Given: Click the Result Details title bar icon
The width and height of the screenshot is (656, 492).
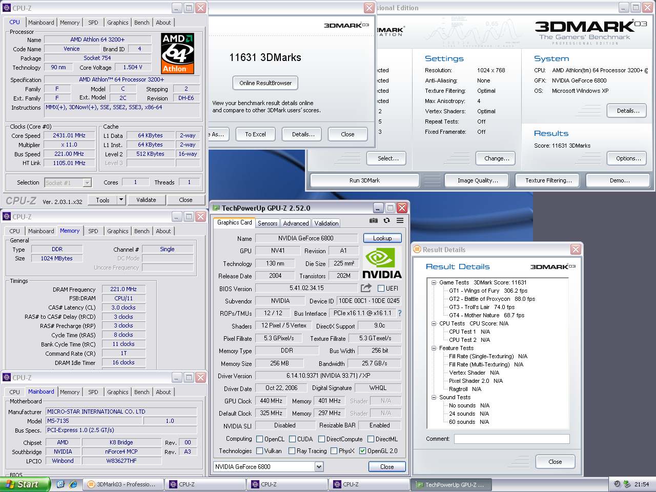Looking at the screenshot, I should tap(417, 250).
